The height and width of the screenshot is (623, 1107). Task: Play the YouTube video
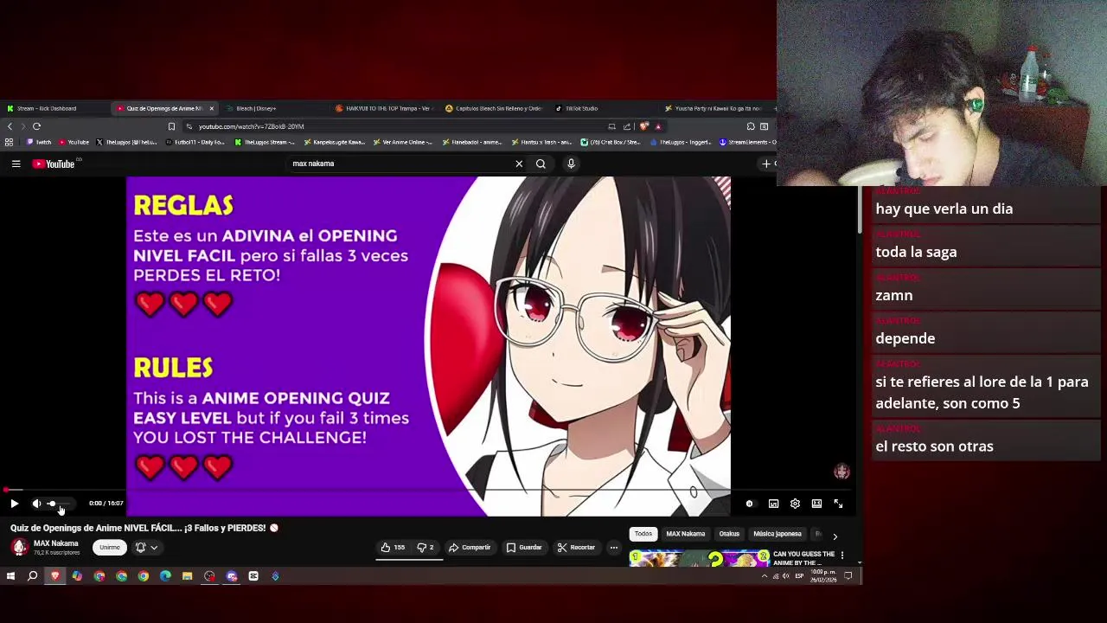coord(14,504)
